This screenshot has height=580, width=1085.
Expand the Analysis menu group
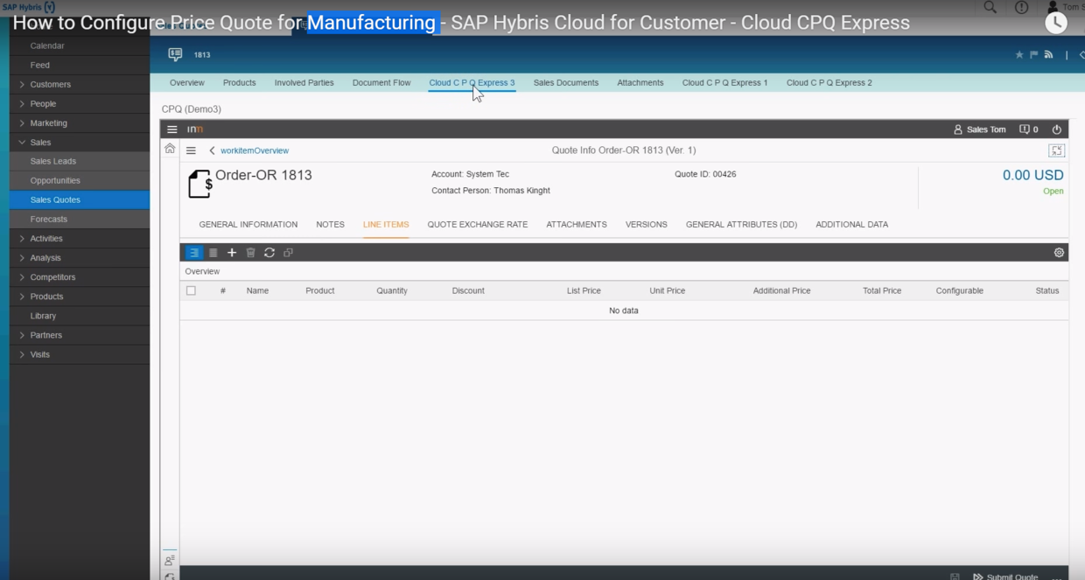(x=22, y=258)
